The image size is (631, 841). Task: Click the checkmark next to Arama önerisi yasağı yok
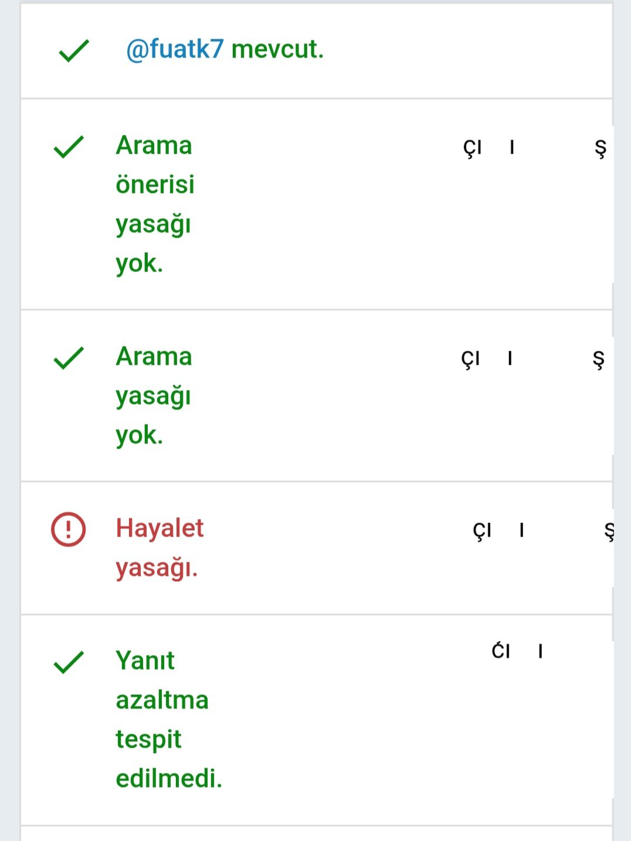coord(69,147)
